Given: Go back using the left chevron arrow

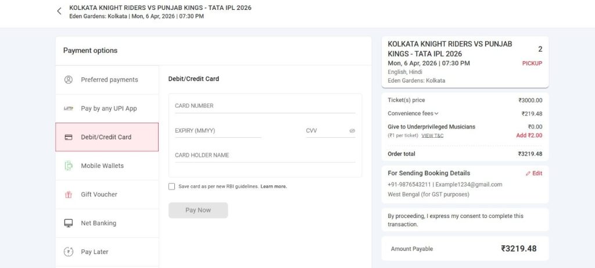Looking at the screenshot, I should 59,11.
